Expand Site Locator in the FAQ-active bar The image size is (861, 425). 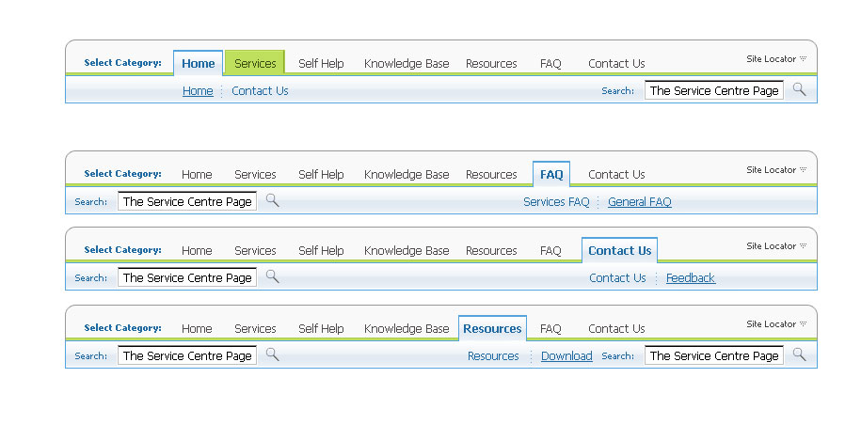coord(776,170)
